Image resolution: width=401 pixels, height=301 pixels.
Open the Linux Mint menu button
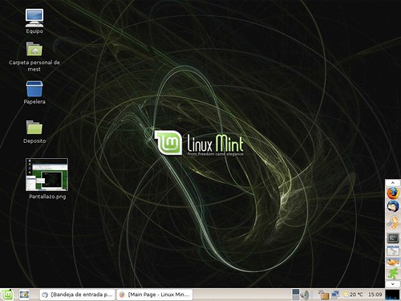tap(6, 295)
